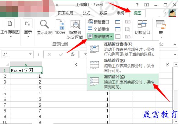Collapse the ribbon with the chevron
This screenshot has width=180, height=124.
[x=175, y=44]
